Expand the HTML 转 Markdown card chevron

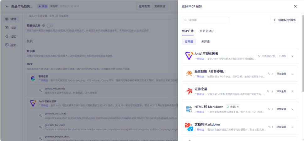[293, 109]
